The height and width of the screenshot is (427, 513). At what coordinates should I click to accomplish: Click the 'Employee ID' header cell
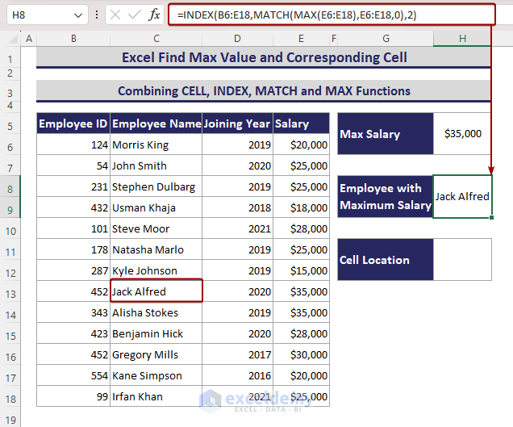[73, 123]
